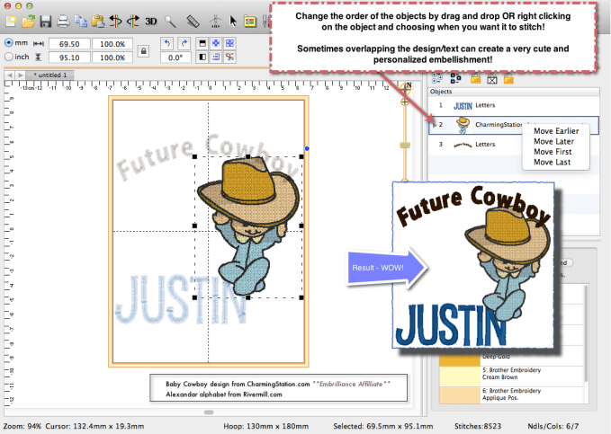Click the red scissors split icon

(x=229, y=58)
